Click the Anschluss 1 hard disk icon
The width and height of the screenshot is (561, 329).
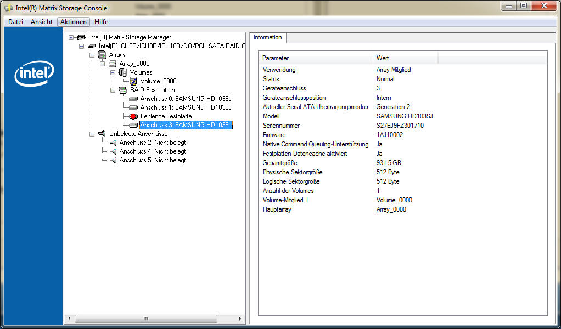(133, 107)
